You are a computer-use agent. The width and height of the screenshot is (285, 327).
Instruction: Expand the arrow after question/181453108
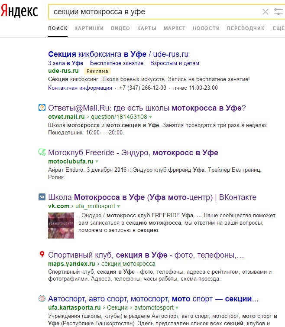(x=150, y=117)
